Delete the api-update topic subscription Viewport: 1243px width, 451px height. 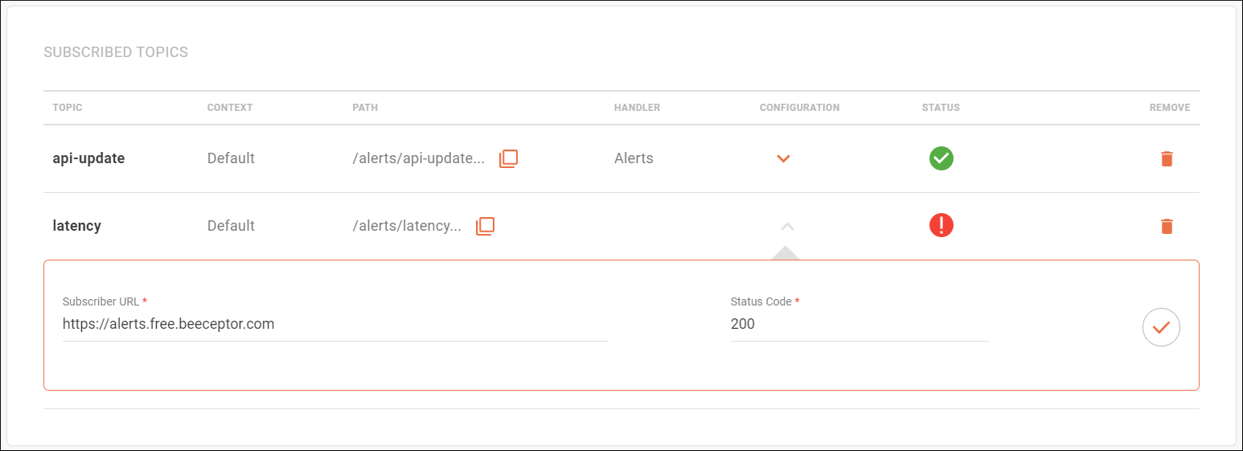coord(1167,158)
